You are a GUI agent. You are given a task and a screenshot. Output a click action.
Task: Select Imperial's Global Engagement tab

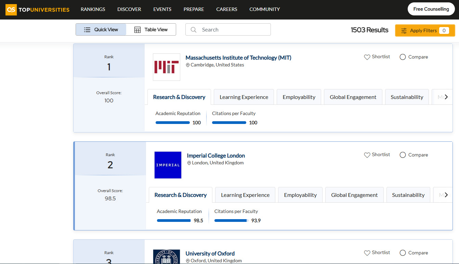click(354, 195)
